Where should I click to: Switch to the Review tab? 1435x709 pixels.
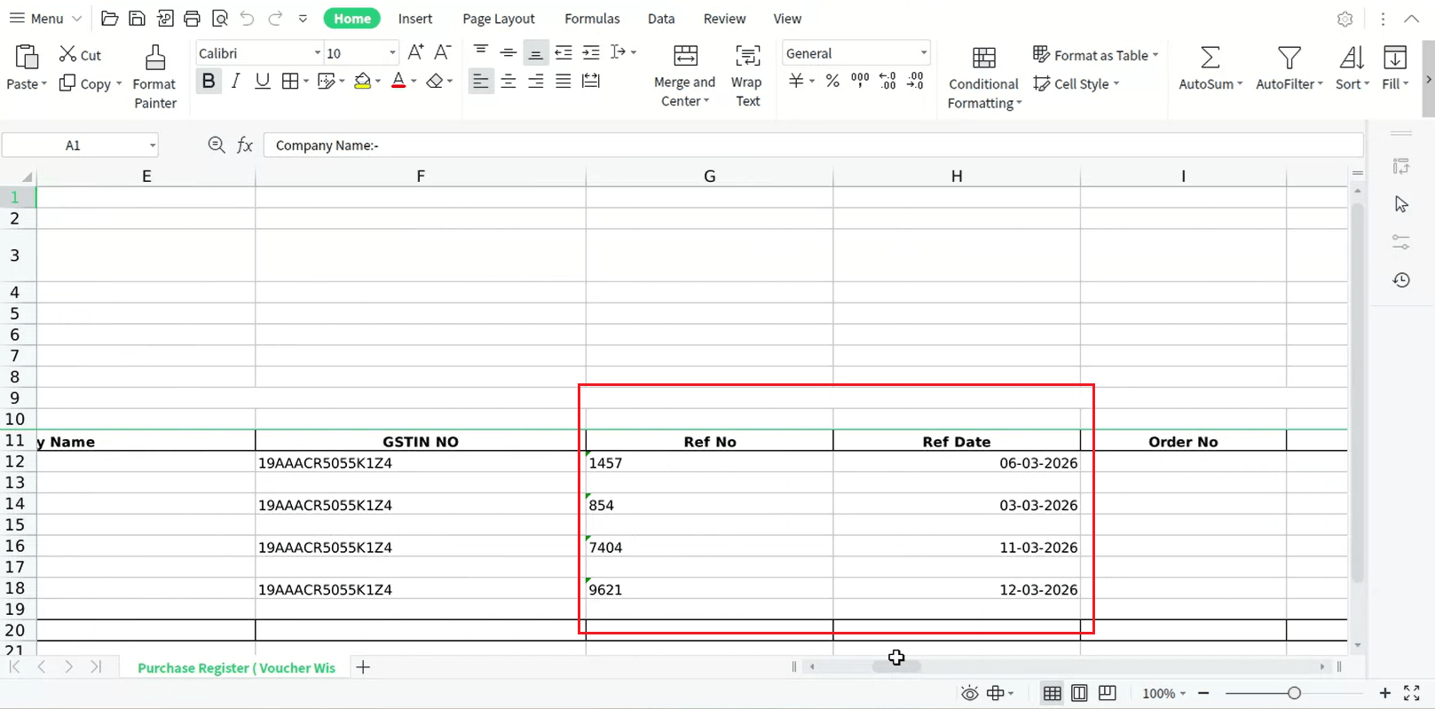724,19
